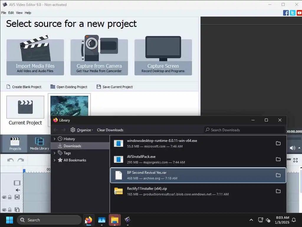The height and width of the screenshot is (227, 302).
Task: Open the View menu
Action: click(19, 13)
